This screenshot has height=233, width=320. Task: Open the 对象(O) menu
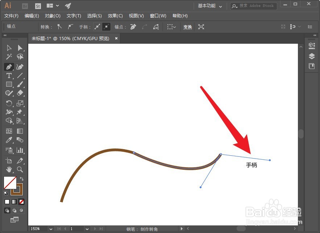point(53,16)
